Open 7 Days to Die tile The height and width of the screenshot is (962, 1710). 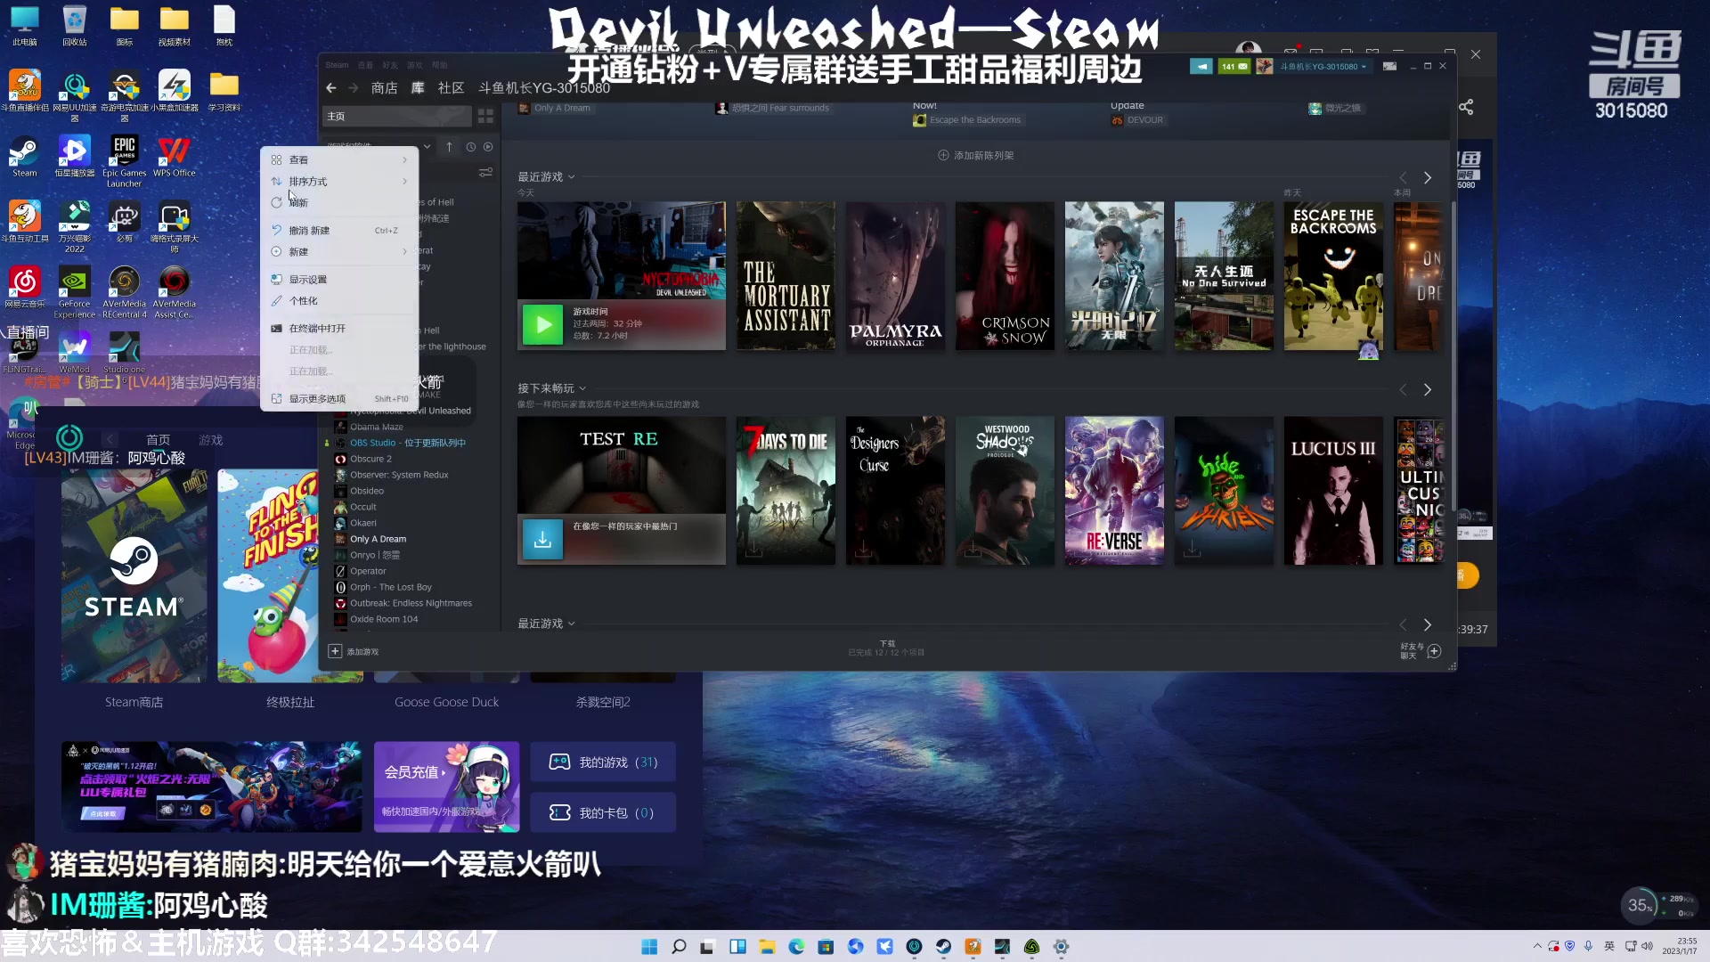point(786,491)
